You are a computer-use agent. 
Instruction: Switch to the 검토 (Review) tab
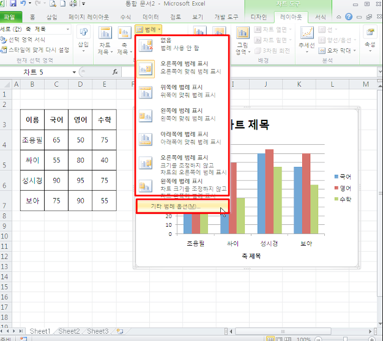coord(176,17)
